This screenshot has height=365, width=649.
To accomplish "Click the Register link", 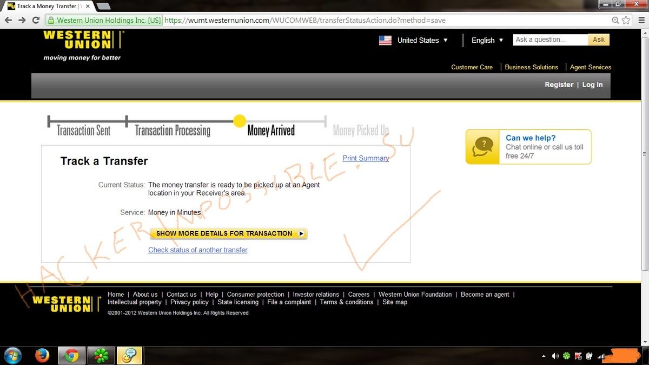I will 559,84.
